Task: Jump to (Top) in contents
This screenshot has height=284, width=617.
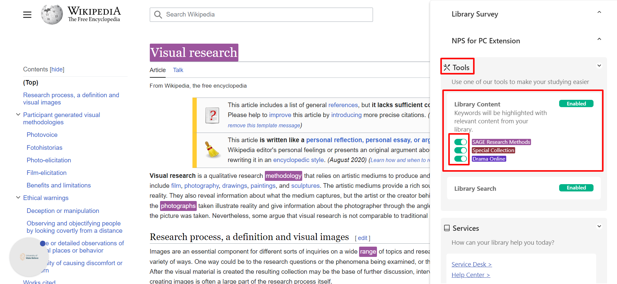Action: (x=31, y=82)
